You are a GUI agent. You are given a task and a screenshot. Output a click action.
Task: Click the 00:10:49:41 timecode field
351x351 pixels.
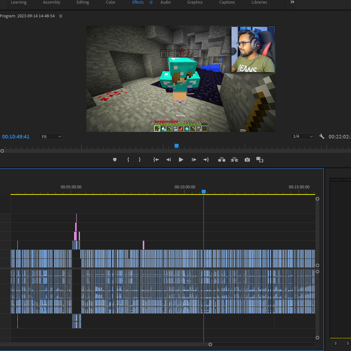click(16, 137)
